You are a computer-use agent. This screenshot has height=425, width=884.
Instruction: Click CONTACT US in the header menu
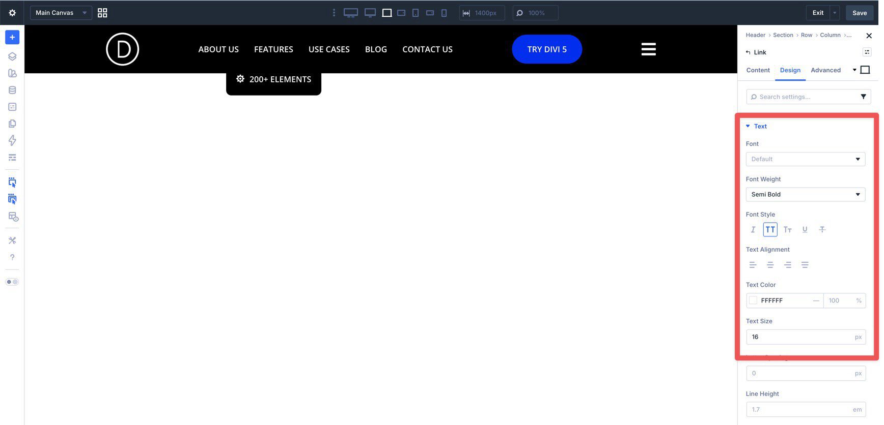click(x=427, y=49)
